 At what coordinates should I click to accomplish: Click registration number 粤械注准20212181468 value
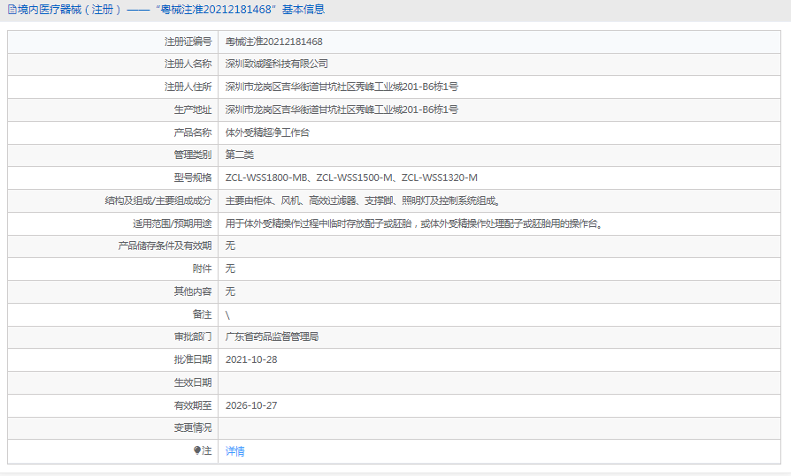274,42
